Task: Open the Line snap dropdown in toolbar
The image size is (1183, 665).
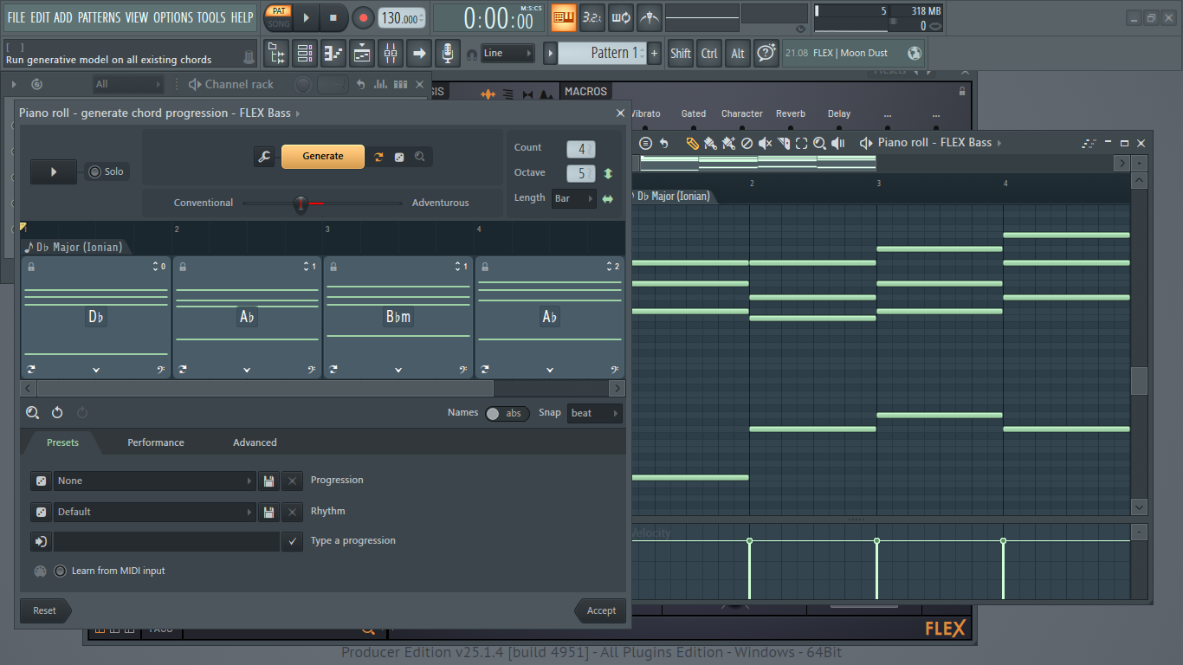Action: coord(507,54)
